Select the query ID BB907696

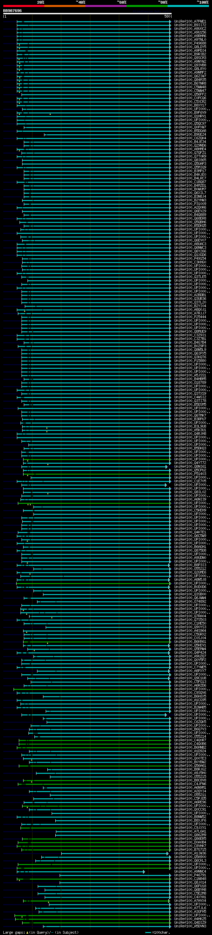coord(12,11)
